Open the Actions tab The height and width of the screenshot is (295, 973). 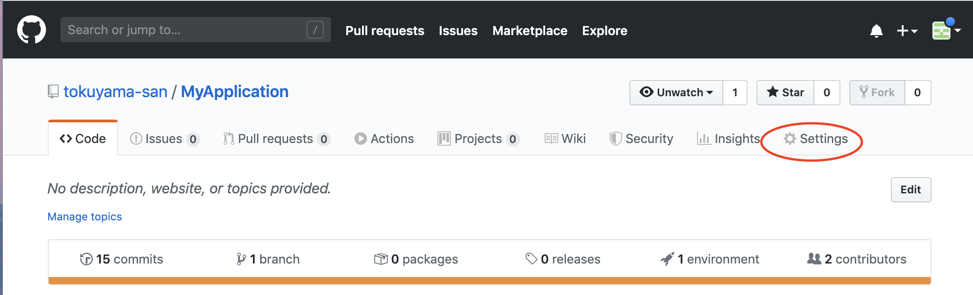tap(384, 139)
